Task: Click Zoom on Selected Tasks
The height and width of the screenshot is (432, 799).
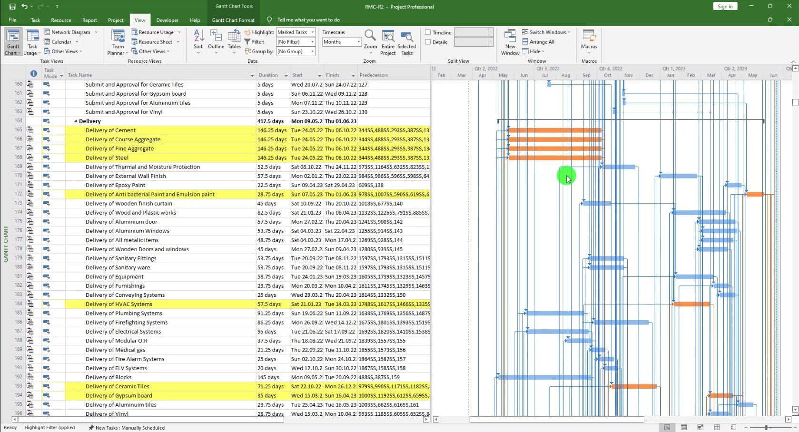Action: pos(407,42)
